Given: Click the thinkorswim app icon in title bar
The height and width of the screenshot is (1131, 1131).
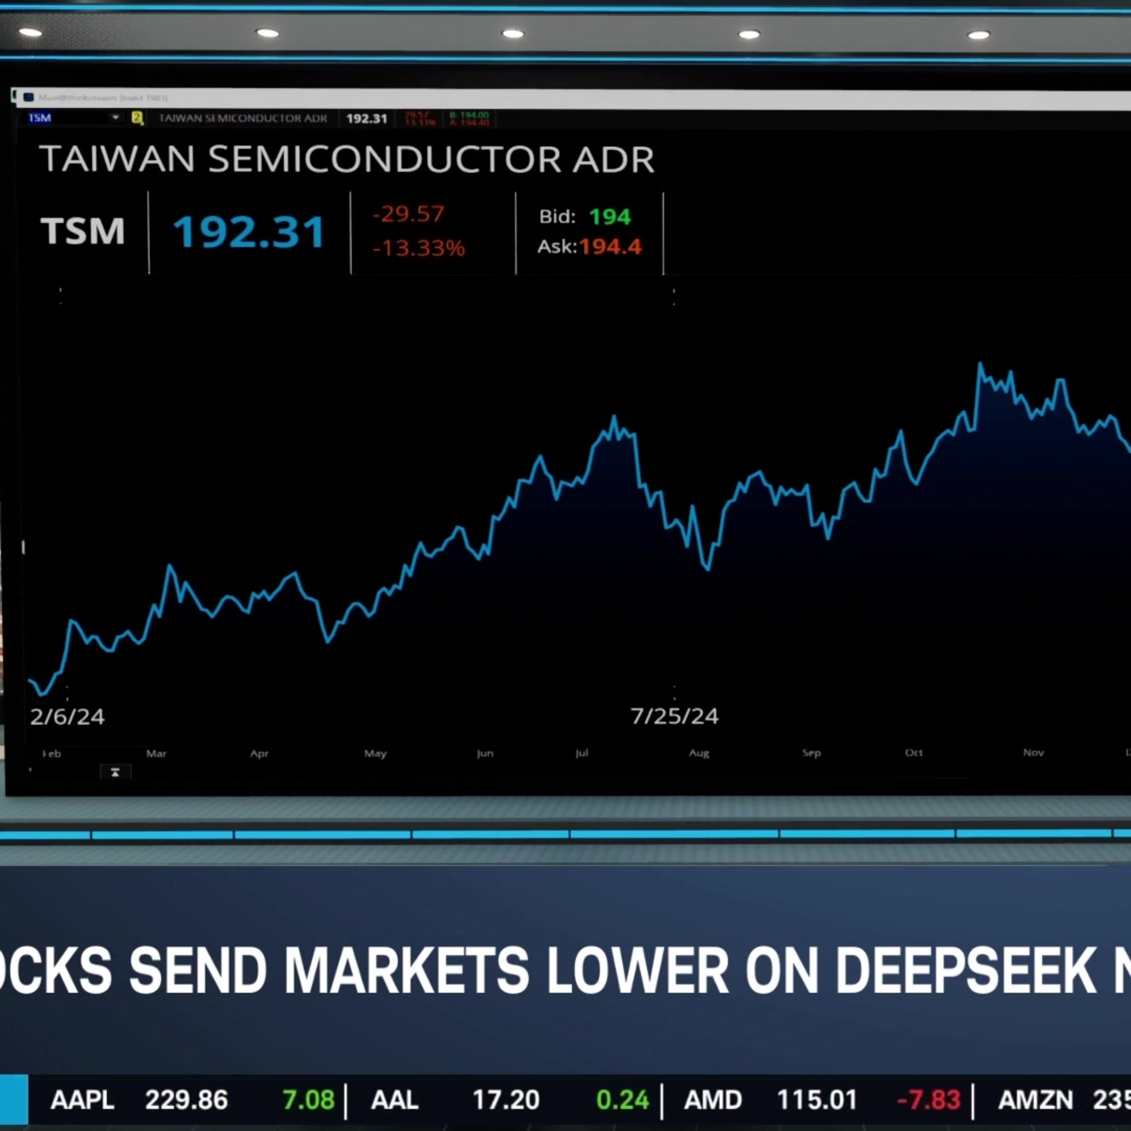Looking at the screenshot, I should tap(29, 97).
